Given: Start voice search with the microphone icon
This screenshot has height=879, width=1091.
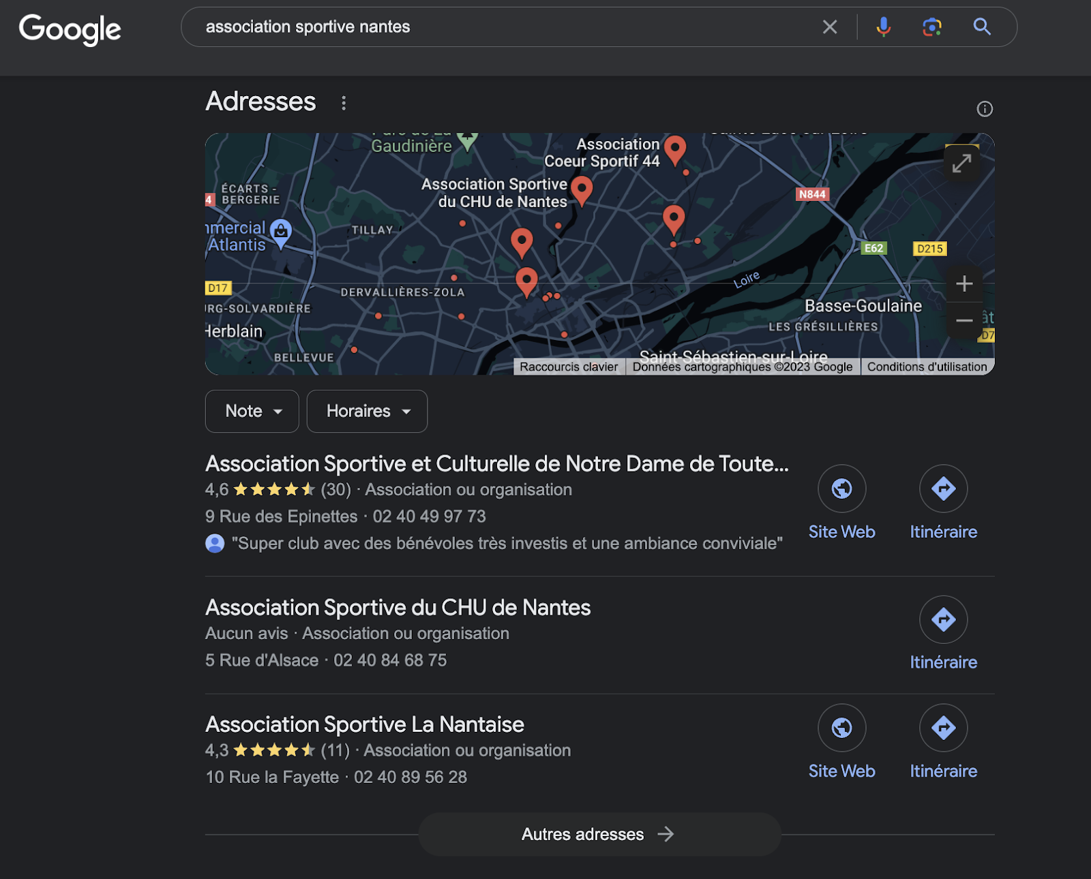Looking at the screenshot, I should pyautogui.click(x=884, y=27).
